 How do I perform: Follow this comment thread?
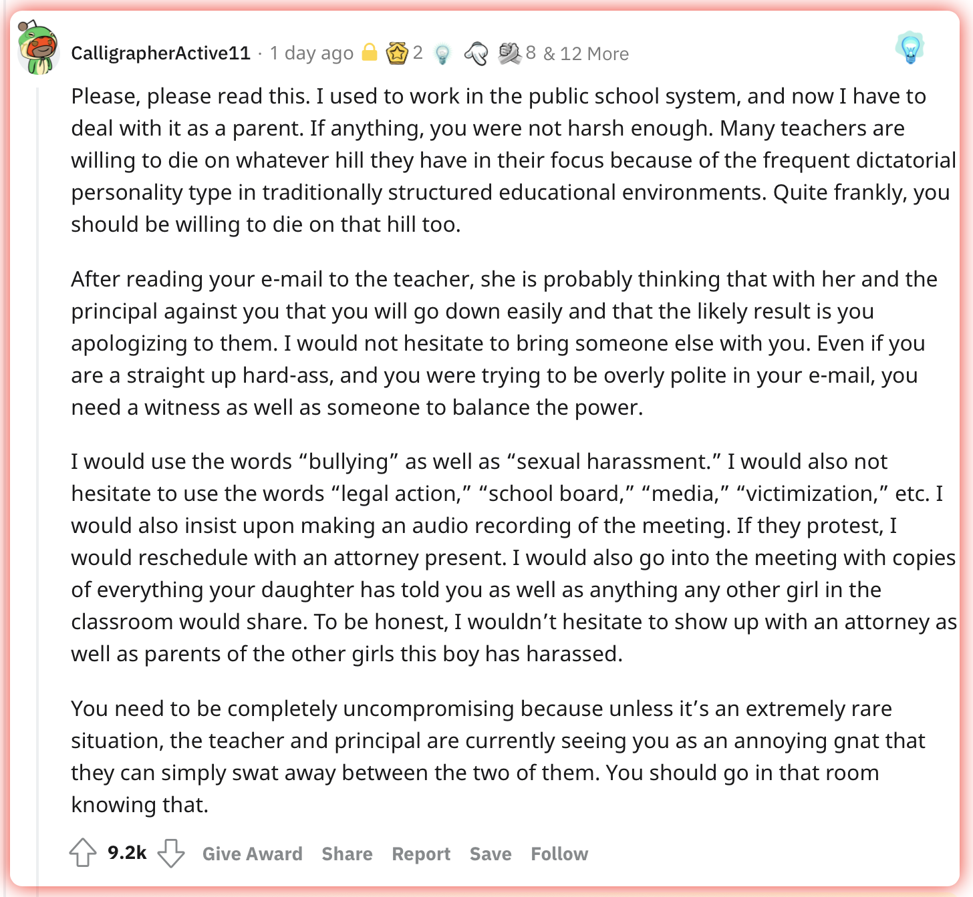[x=559, y=854]
